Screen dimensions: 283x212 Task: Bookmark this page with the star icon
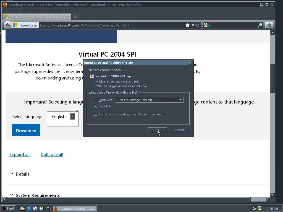[x=188, y=25]
